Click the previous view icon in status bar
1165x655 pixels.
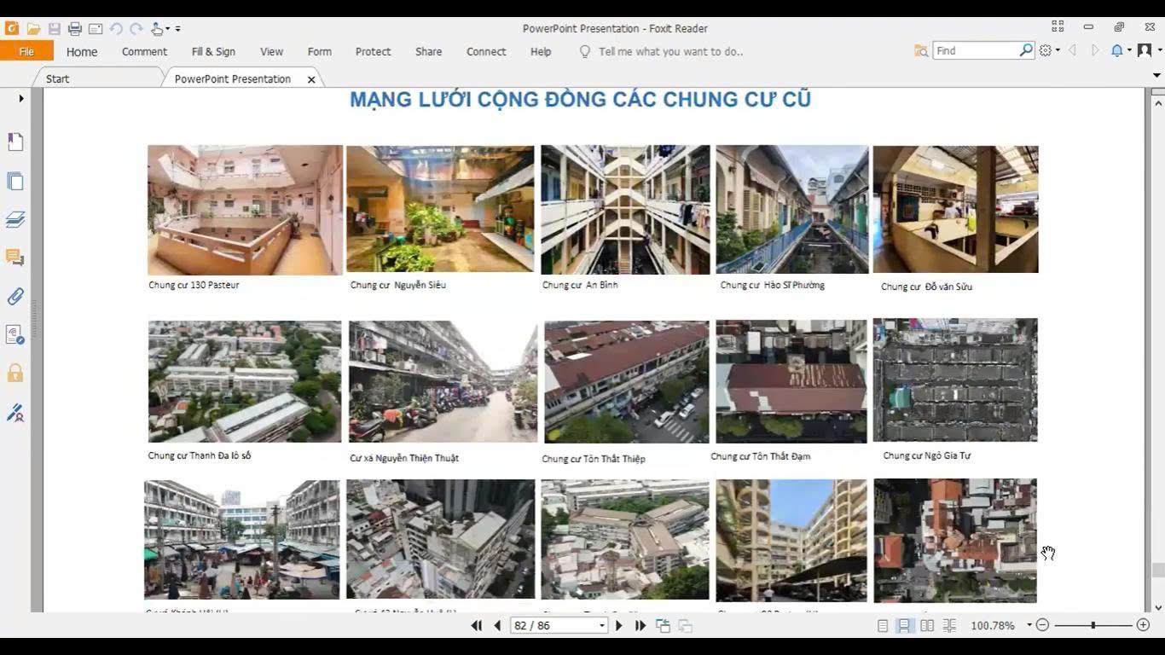pos(663,625)
